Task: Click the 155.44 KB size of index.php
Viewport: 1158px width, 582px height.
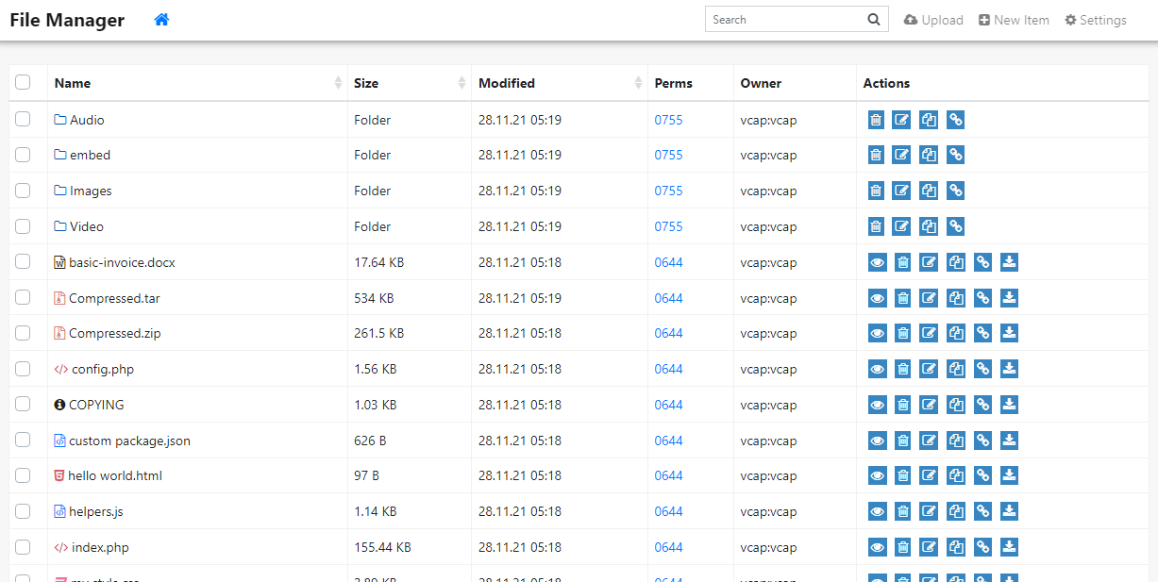Action: [382, 547]
